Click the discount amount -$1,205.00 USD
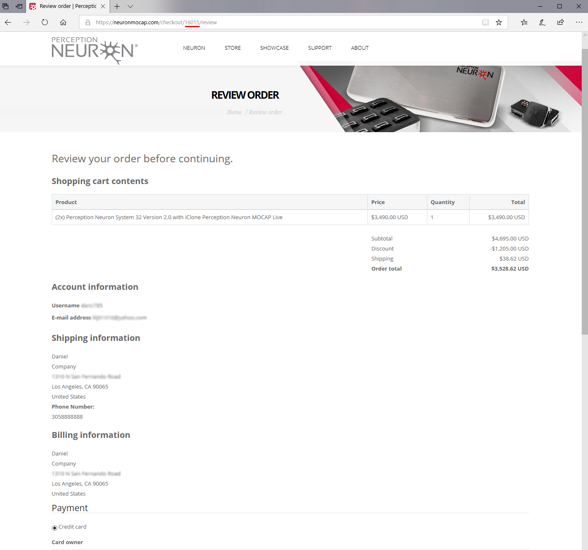Image resolution: width=588 pixels, height=550 pixels. pos(509,249)
